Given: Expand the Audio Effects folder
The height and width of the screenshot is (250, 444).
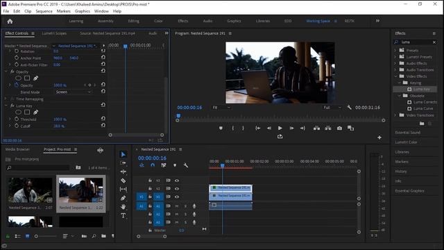Looking at the screenshot, I should [x=395, y=63].
